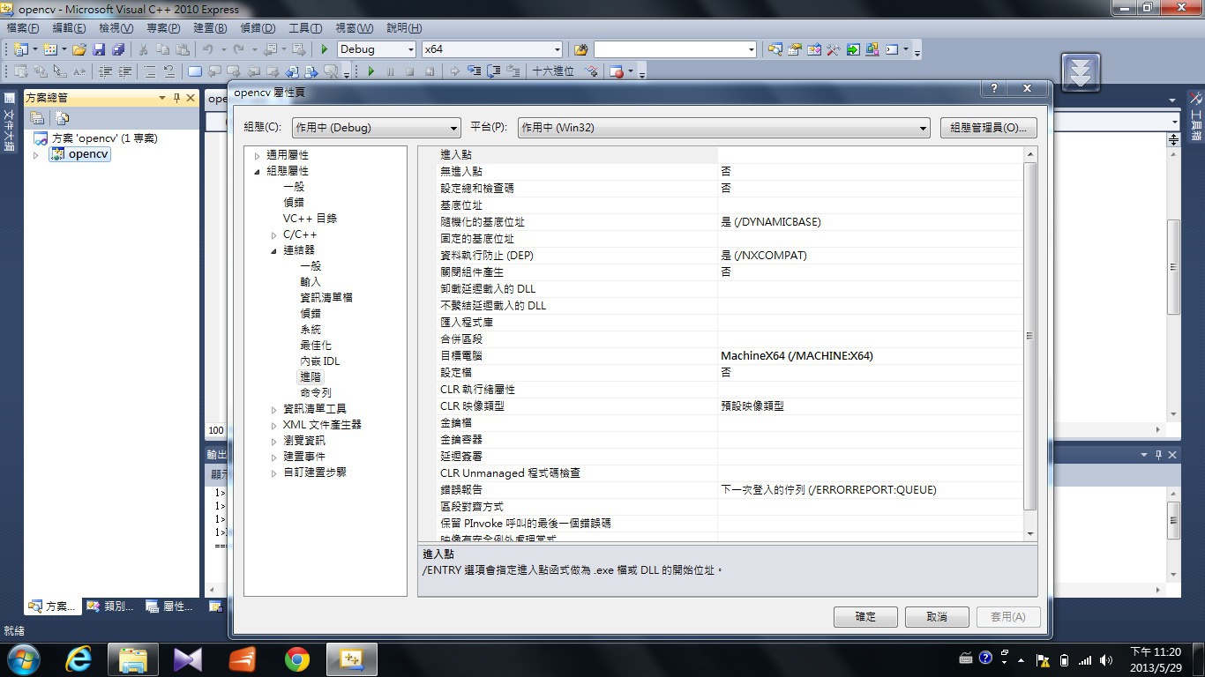The image size is (1205, 677).
Task: Click the Show All Files icon in 方案總管
Action: [62, 117]
